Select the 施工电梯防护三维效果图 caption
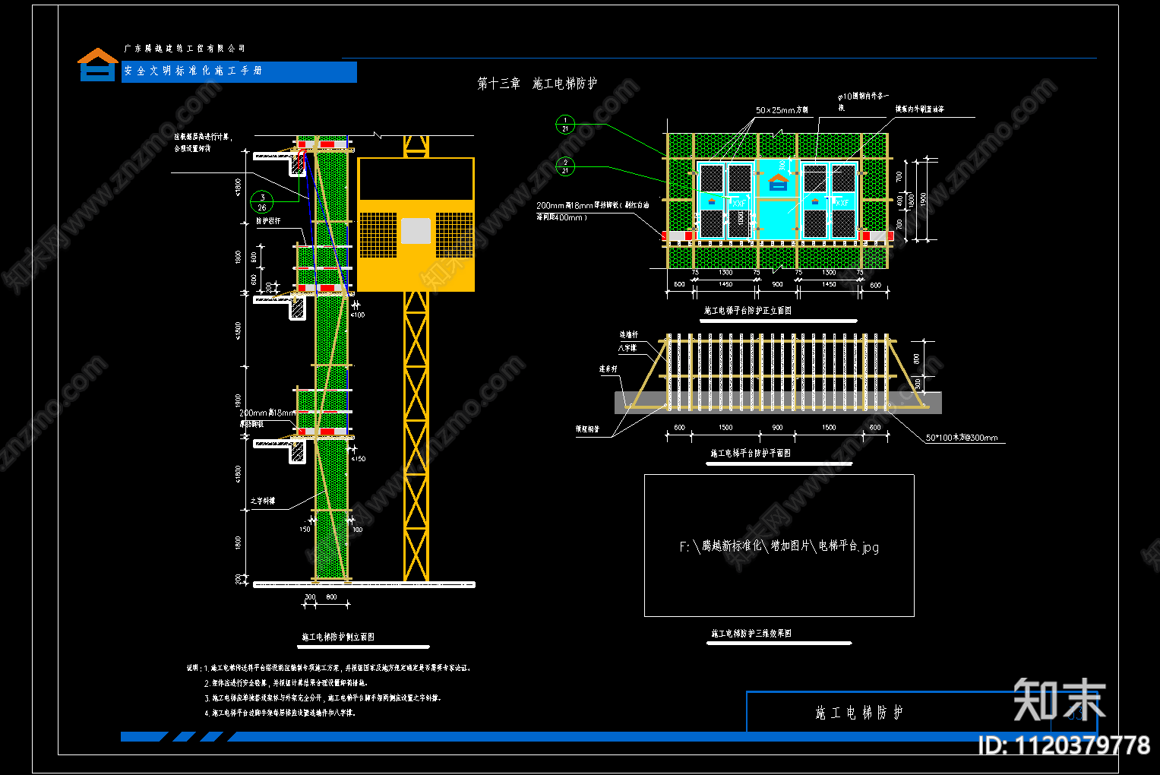Viewport: 1160px width, 775px height. tap(751, 633)
